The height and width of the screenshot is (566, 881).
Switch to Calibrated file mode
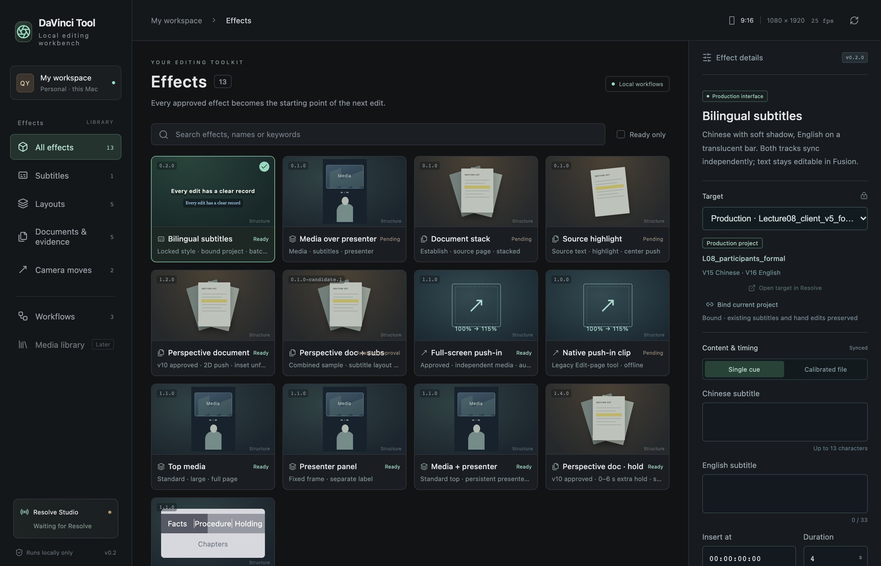(825, 369)
